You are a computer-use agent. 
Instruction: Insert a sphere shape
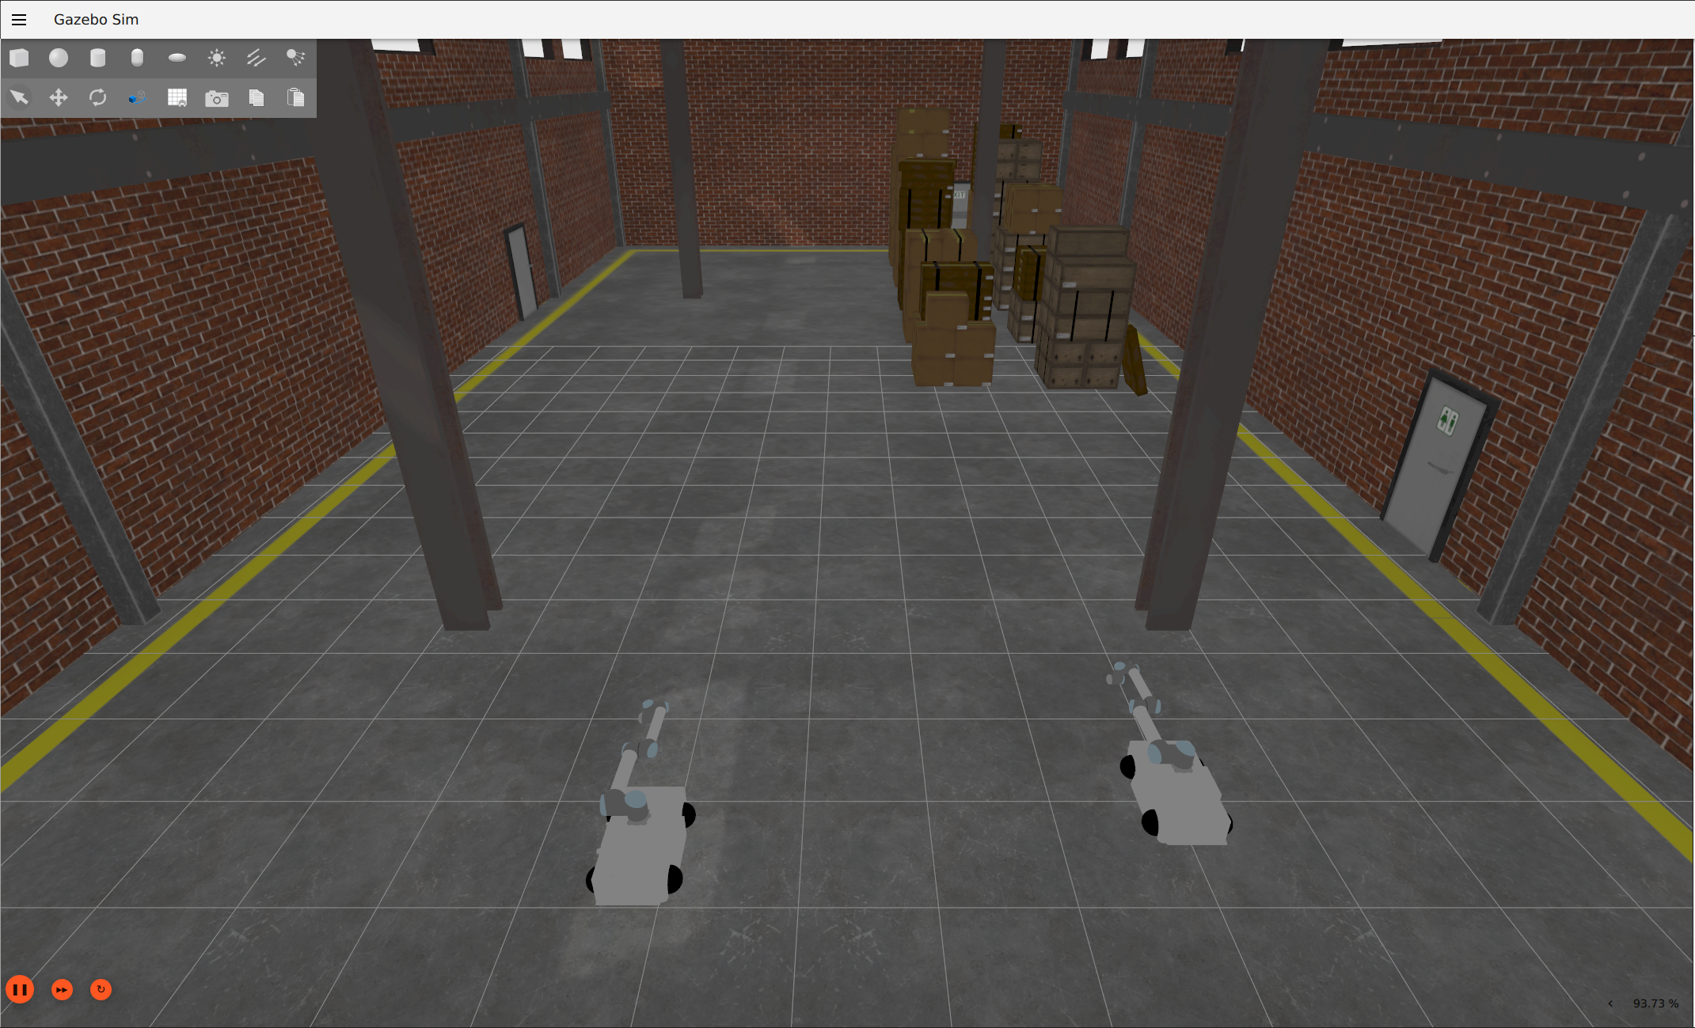59,58
